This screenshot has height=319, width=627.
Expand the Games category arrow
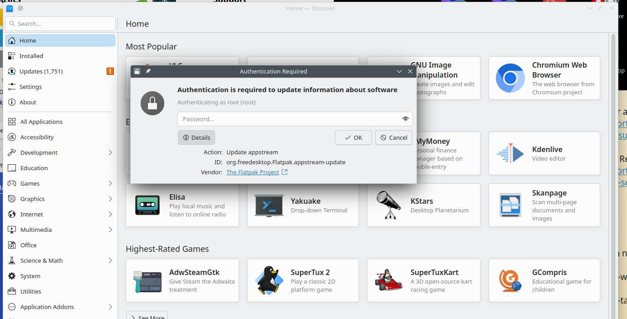click(110, 183)
